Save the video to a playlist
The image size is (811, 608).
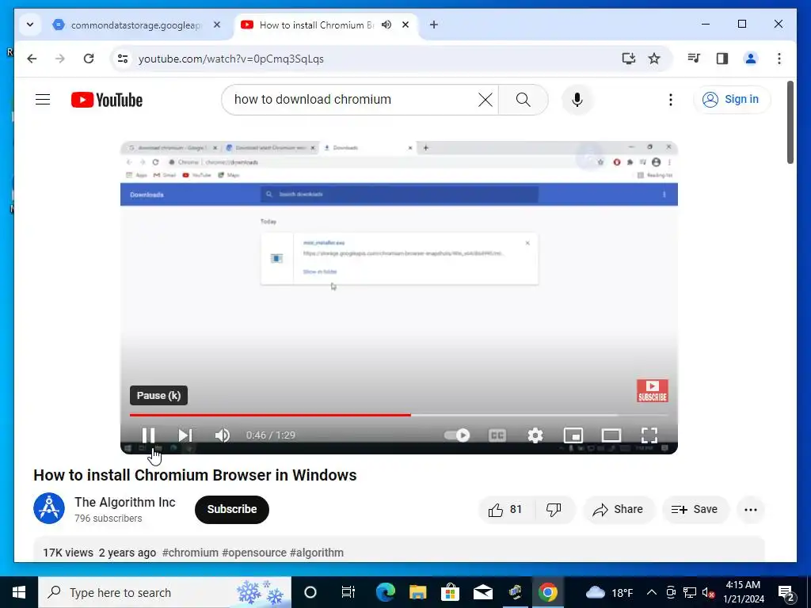coord(695,510)
